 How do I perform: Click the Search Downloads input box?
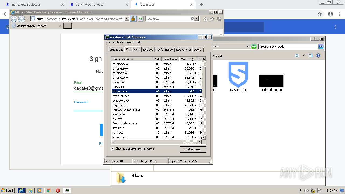tap(288, 47)
